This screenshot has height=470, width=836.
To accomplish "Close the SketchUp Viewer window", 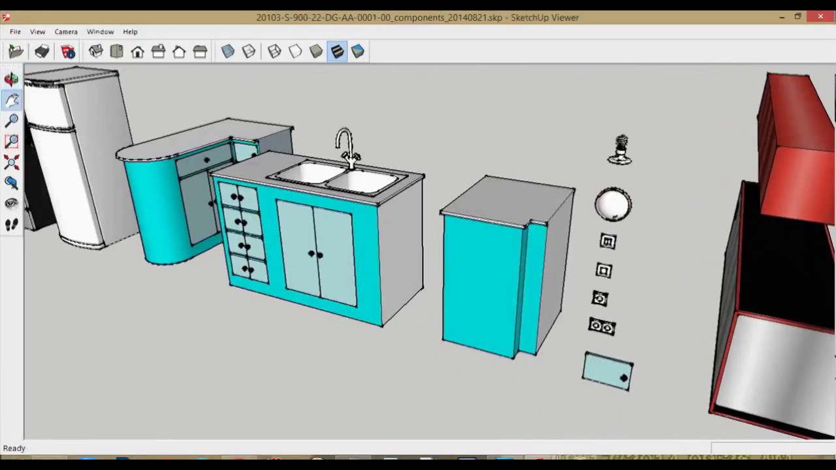I will coord(820,17).
